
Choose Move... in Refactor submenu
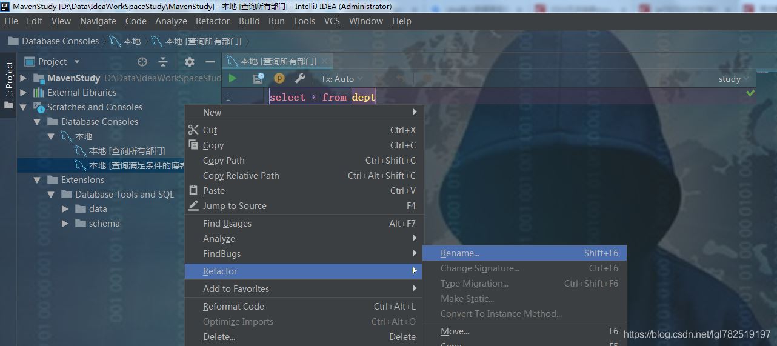(x=524, y=331)
